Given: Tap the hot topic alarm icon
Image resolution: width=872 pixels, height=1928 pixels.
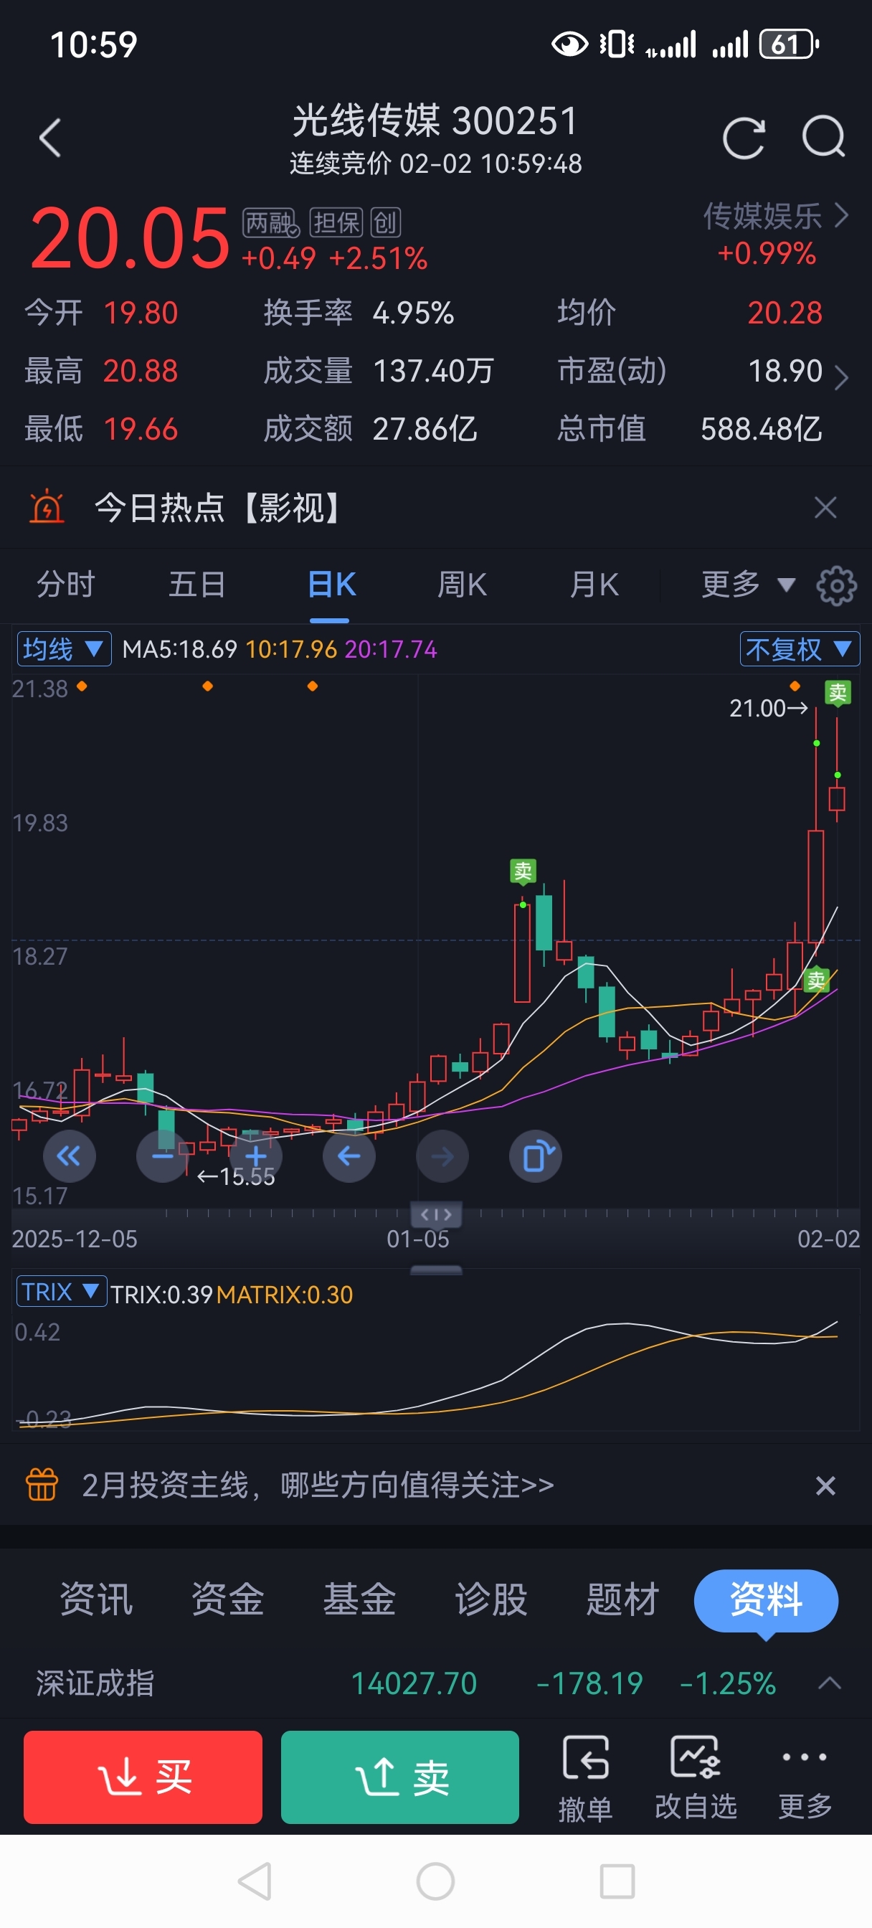Looking at the screenshot, I should (47, 506).
